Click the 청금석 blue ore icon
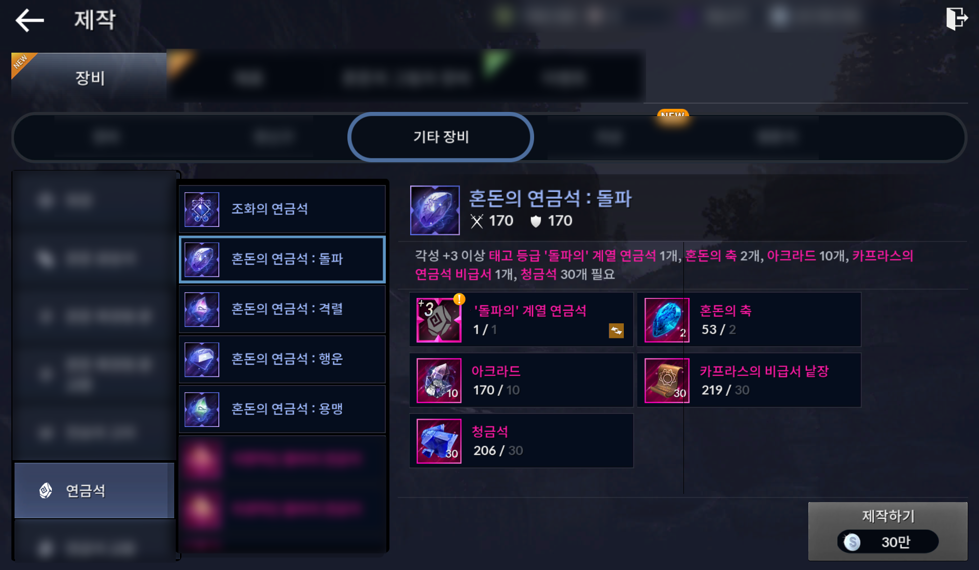 pyautogui.click(x=439, y=441)
